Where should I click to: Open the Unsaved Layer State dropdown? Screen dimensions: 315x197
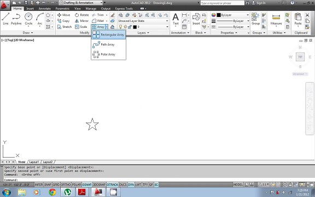[143, 21]
